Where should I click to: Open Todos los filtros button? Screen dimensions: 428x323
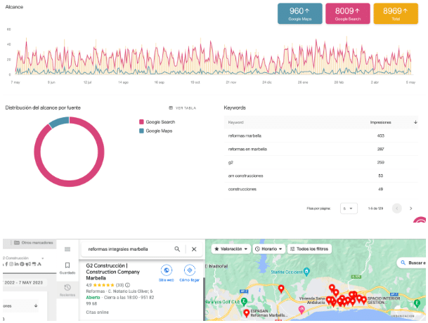[x=309, y=249]
